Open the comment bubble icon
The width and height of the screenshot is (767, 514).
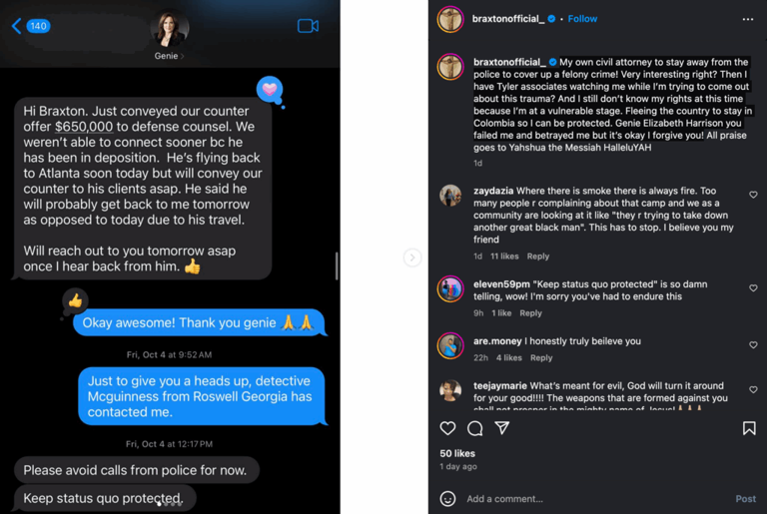(x=475, y=428)
